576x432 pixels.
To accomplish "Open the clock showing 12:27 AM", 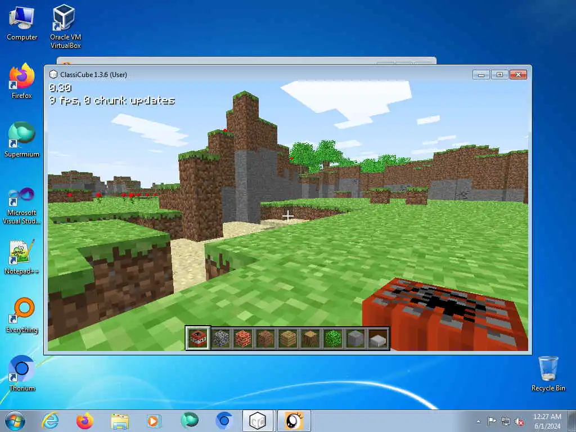I will point(547,421).
